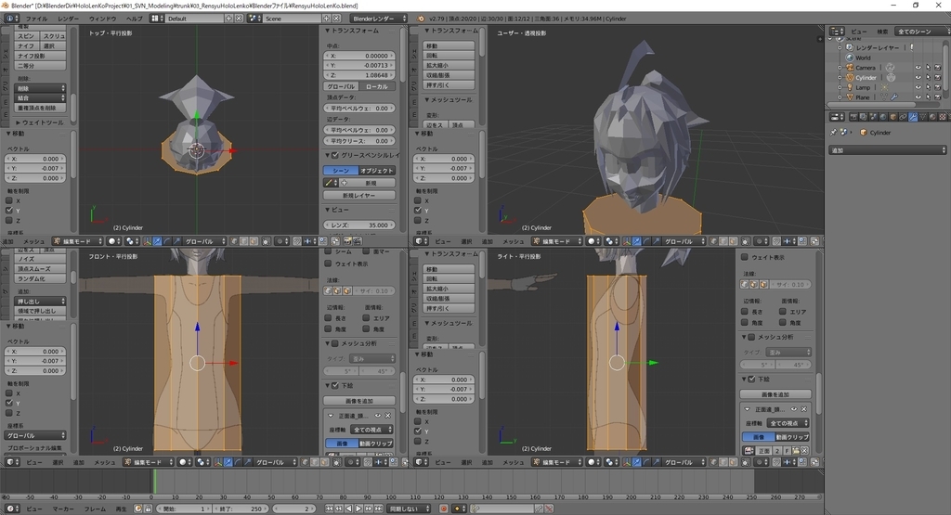
Task: Click the pin icon beside Cylinder in properties
Action: pos(833,132)
